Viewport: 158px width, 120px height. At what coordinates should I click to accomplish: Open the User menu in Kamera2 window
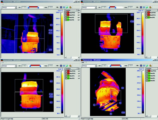point(83,4)
